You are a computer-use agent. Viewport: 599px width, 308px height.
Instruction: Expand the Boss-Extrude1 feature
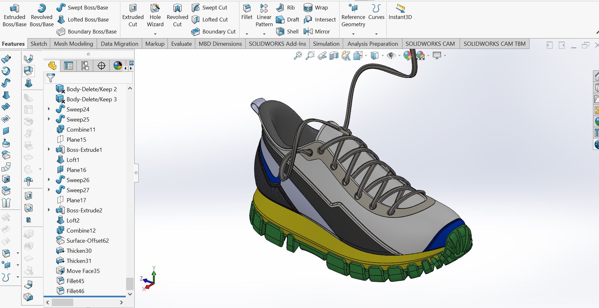click(49, 149)
